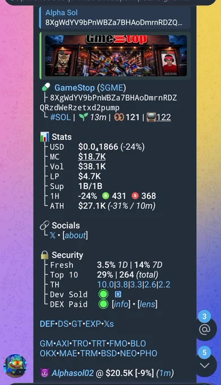Open the lens link

pyautogui.click(x=148, y=304)
